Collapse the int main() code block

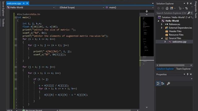click(16, 18)
